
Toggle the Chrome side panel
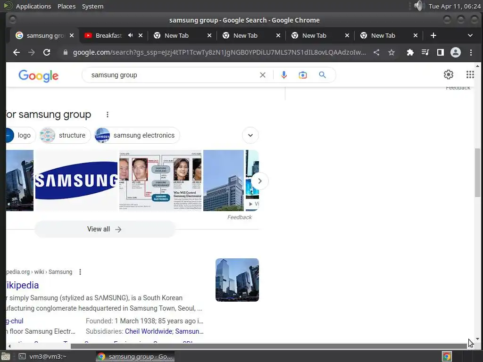(x=441, y=52)
